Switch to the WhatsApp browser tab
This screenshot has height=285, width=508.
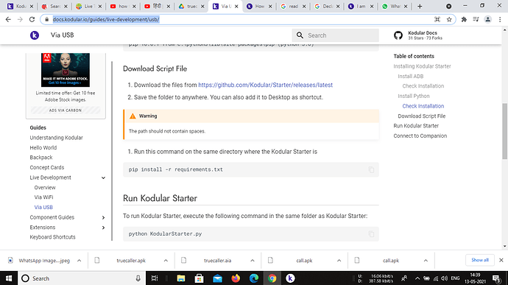click(x=395, y=6)
